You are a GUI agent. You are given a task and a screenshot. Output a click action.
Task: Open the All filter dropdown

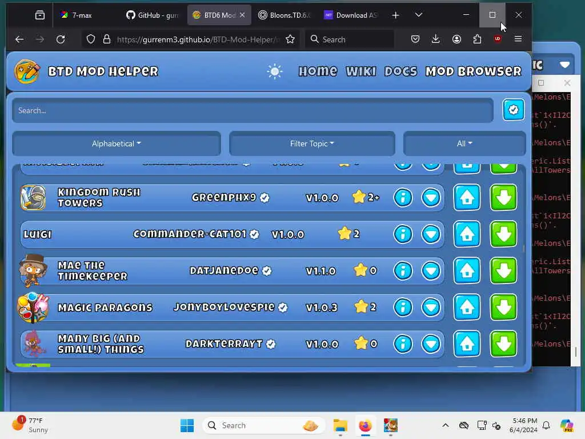[464, 143]
